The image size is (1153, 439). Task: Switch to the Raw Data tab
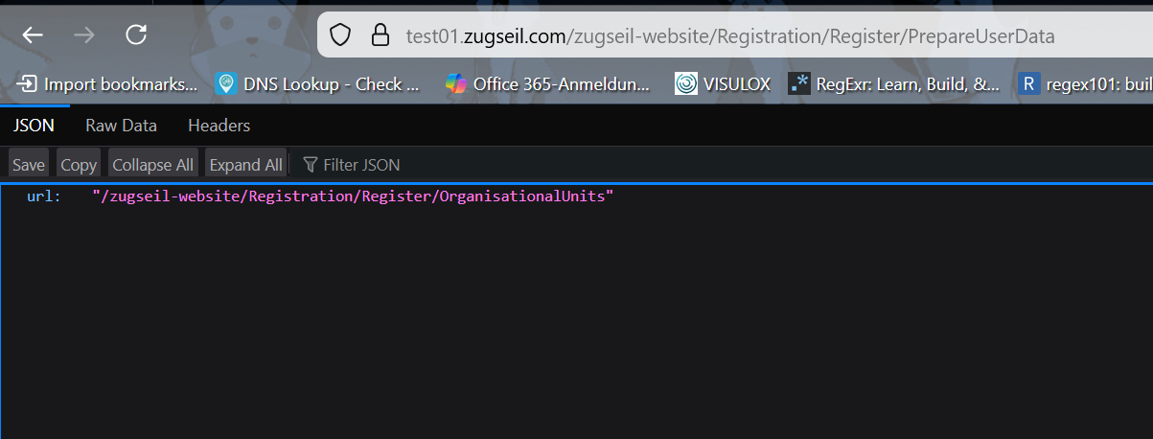[121, 126]
